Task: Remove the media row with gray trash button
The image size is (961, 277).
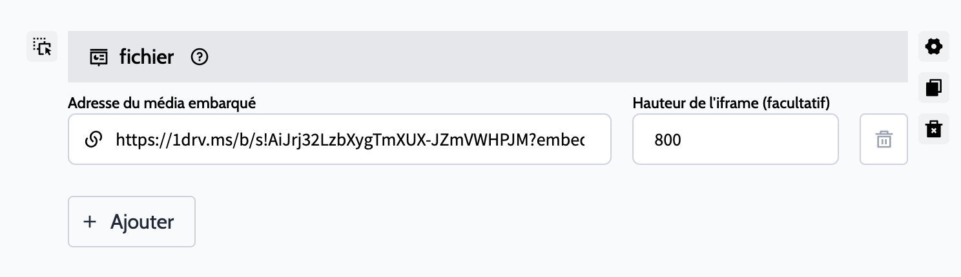Action: pyautogui.click(x=883, y=139)
